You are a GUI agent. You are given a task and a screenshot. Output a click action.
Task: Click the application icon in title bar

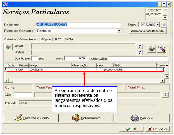pos(5,4)
